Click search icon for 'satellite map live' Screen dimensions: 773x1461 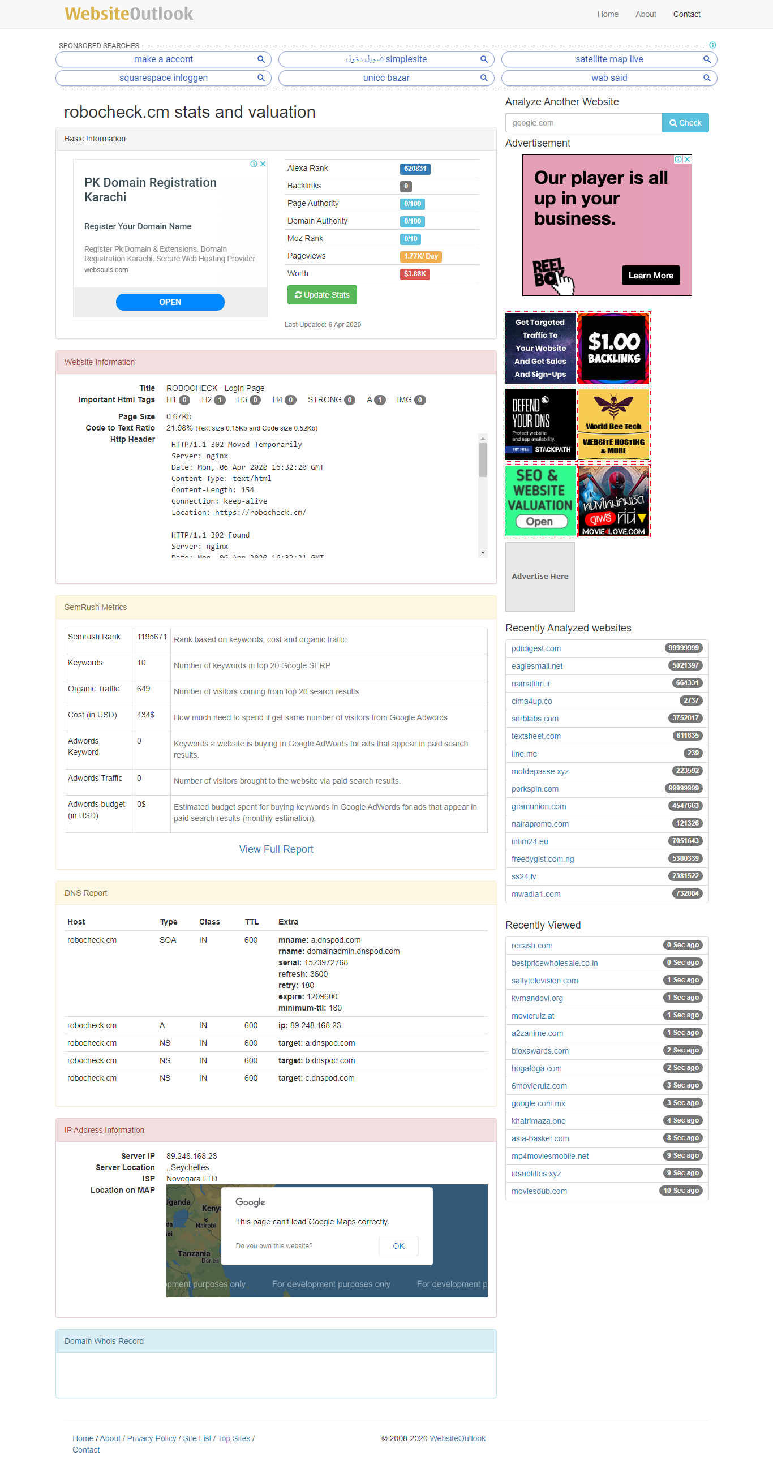707,59
